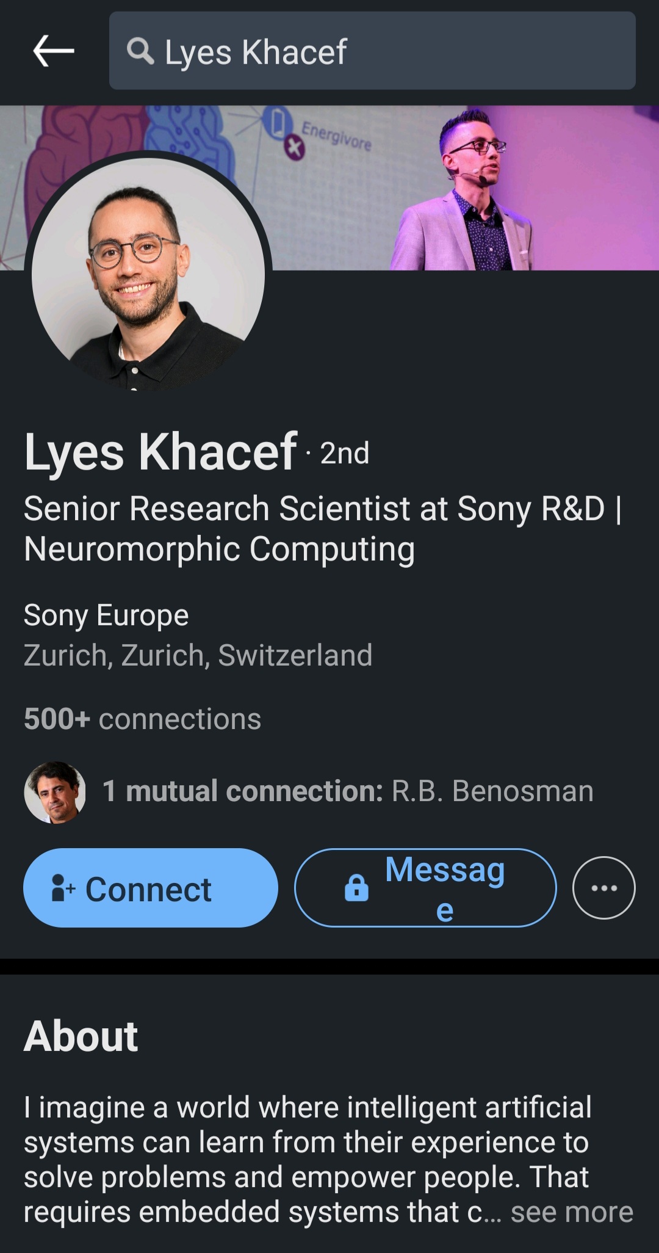Click the lock icon on Message
659x1253 pixels.
coord(356,888)
